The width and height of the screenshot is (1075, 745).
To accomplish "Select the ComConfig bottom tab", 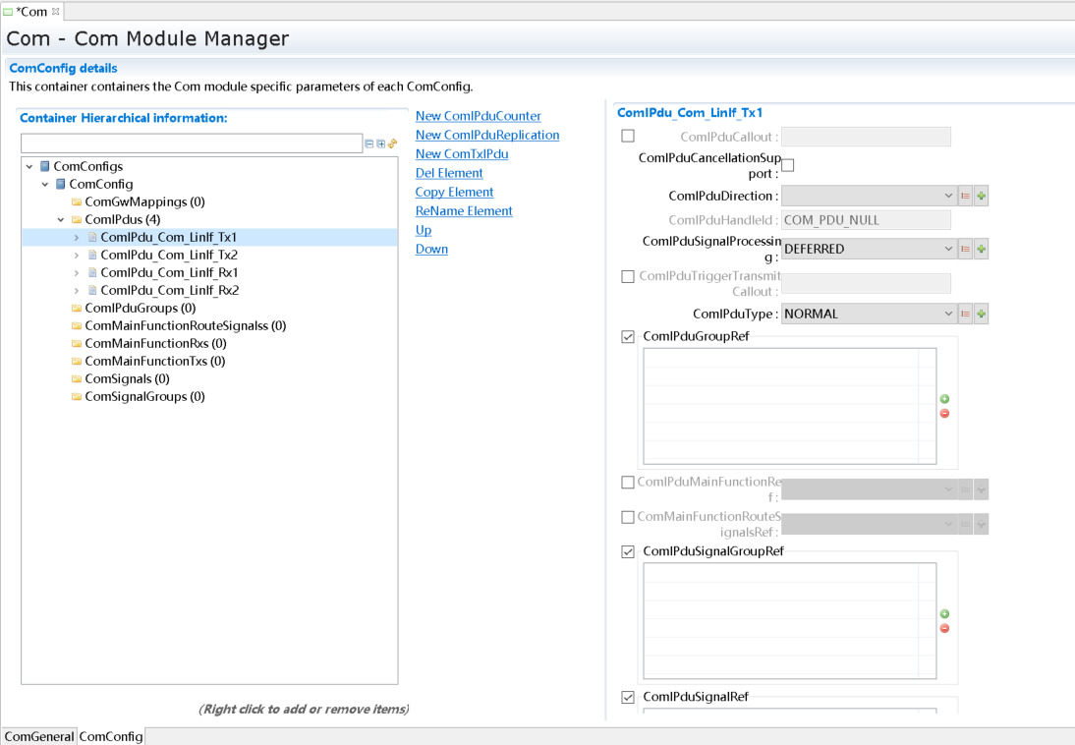I will click(111, 736).
